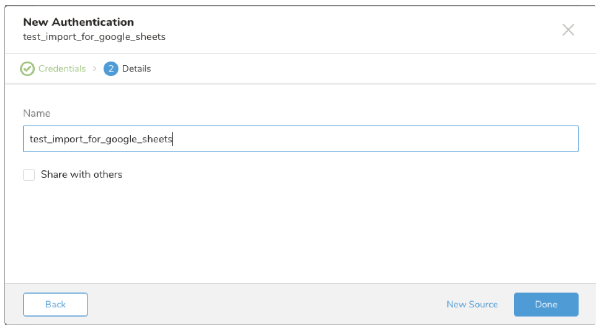Click the chevron between Credentials and Details
The width and height of the screenshot is (600, 330).
(95, 69)
